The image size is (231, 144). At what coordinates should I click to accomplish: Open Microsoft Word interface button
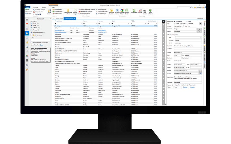click(x=117, y=12)
